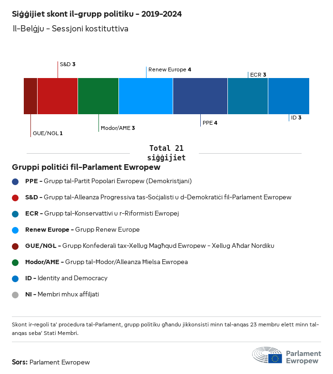Image resolution: width=333 pixels, height=374 pixels.
Task: Click the dark blue PPE bar segment
Action: pyautogui.click(x=200, y=96)
